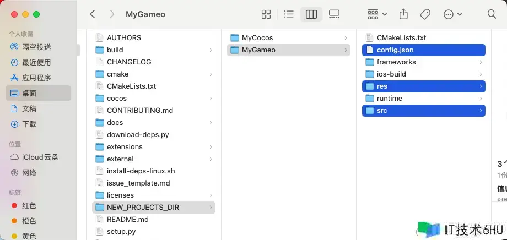Select the res folder
This screenshot has height=240, width=507.
point(424,86)
